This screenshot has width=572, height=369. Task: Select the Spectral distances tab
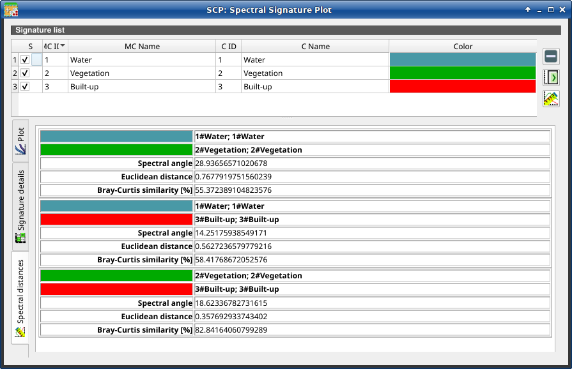coord(20,298)
